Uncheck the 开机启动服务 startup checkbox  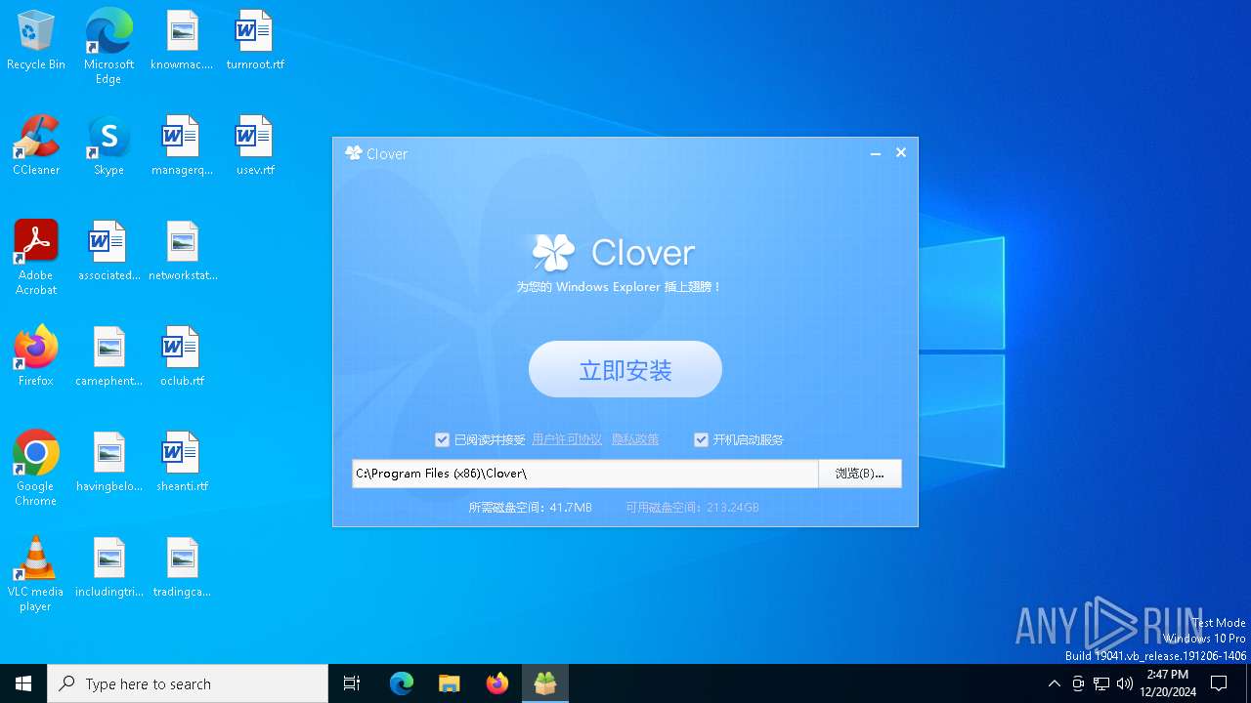[701, 440]
